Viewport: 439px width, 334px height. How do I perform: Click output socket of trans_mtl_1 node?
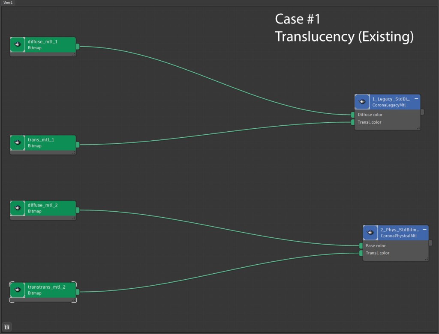point(78,145)
